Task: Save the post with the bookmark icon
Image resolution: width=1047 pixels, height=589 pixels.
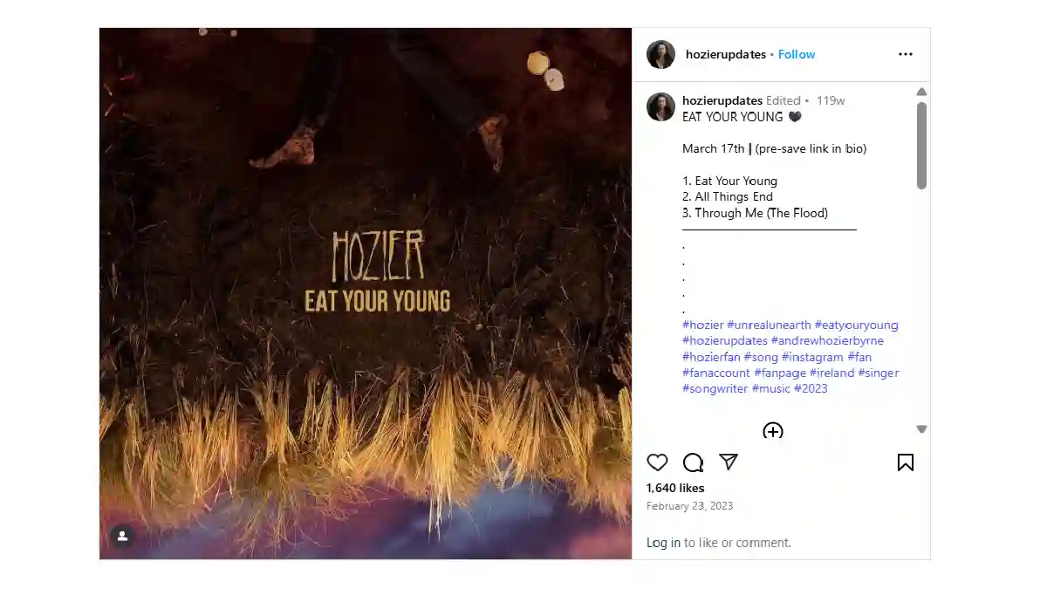Action: click(x=906, y=462)
